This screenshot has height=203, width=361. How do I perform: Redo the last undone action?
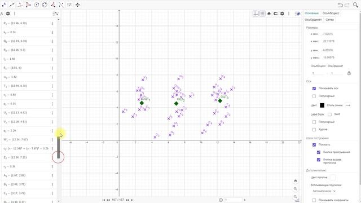347,5
